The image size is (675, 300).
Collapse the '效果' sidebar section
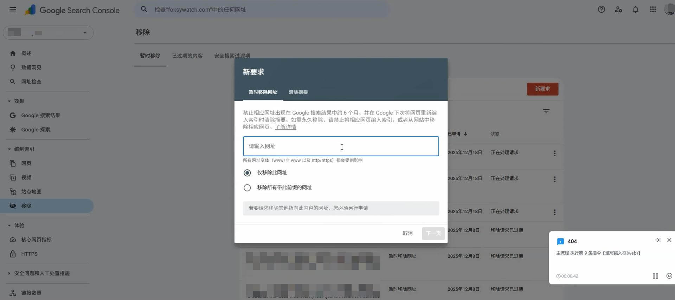tap(9, 101)
